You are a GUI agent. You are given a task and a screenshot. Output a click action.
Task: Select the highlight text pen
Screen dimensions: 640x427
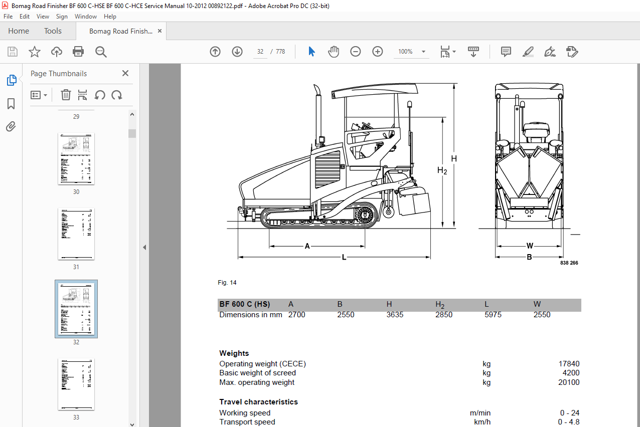[528, 52]
